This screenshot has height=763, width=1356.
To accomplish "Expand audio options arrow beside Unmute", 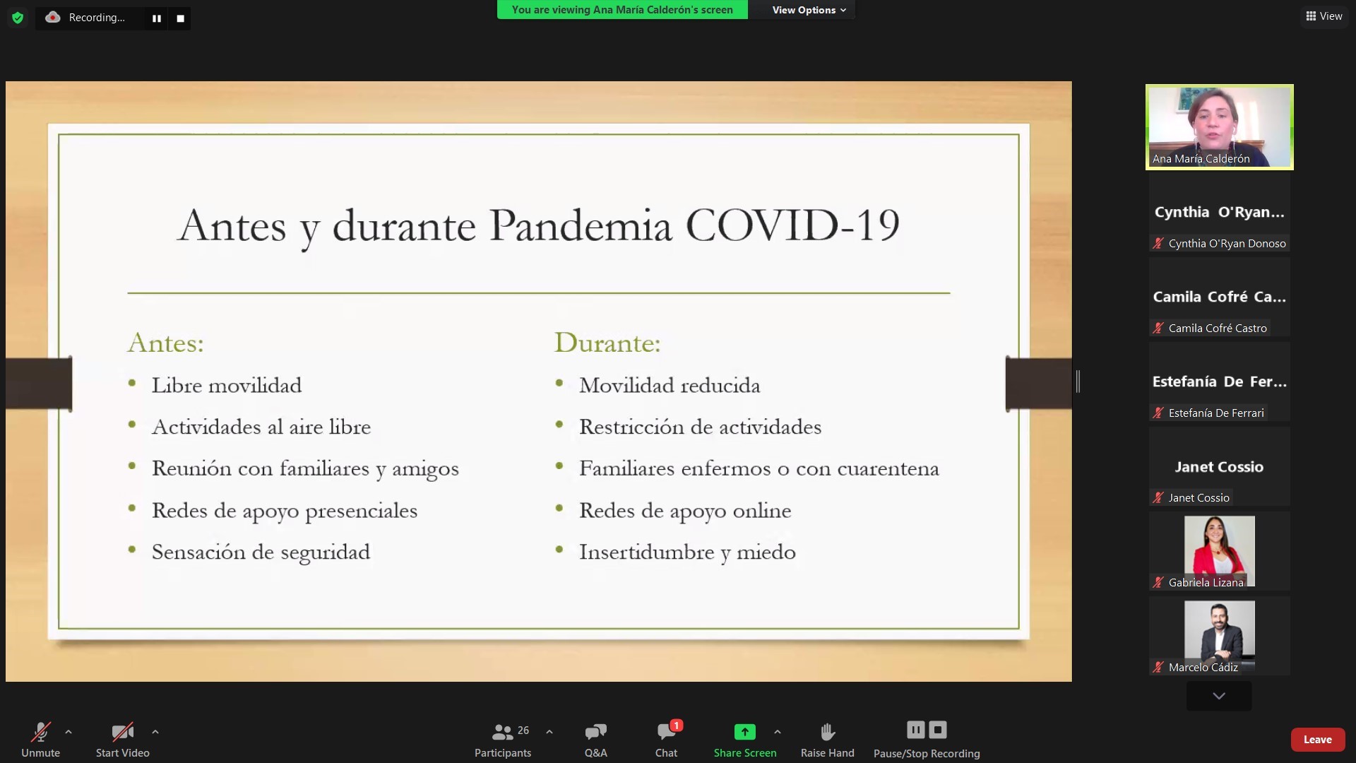I will [69, 732].
